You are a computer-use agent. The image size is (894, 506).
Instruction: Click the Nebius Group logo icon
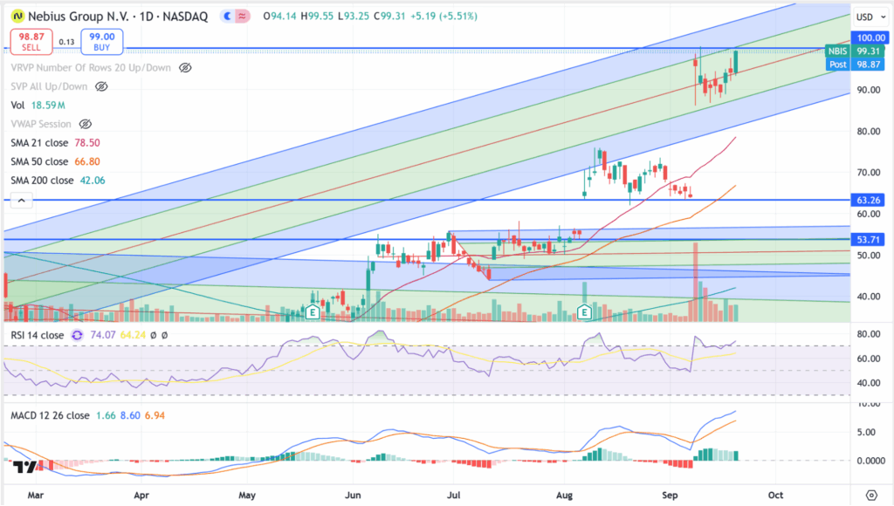click(17, 16)
